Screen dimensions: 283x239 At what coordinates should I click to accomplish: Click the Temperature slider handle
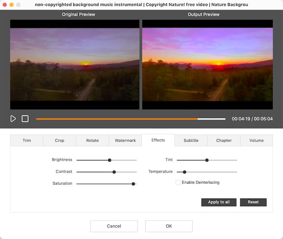(x=185, y=172)
